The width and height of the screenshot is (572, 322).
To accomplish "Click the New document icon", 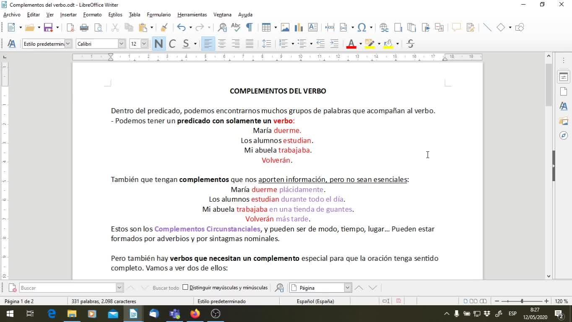I will (11, 28).
